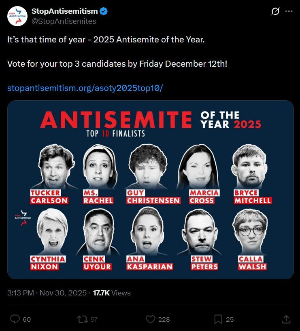
Task: Click the StopAntisemitism display name
Action: [x=64, y=11]
